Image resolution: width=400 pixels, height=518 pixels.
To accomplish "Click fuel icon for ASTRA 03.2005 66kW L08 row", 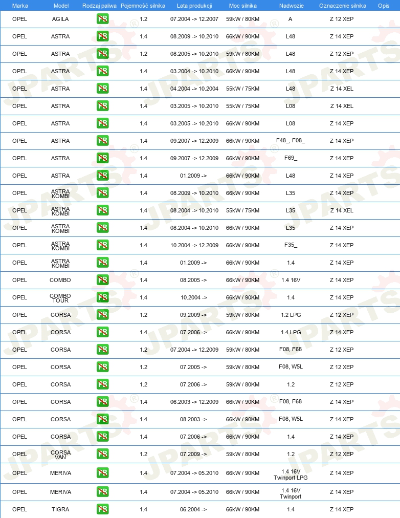I will point(103,123).
